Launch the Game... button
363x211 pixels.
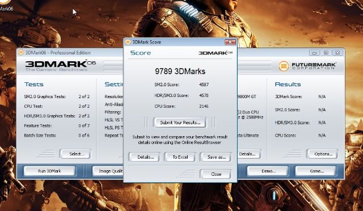coord(316,171)
